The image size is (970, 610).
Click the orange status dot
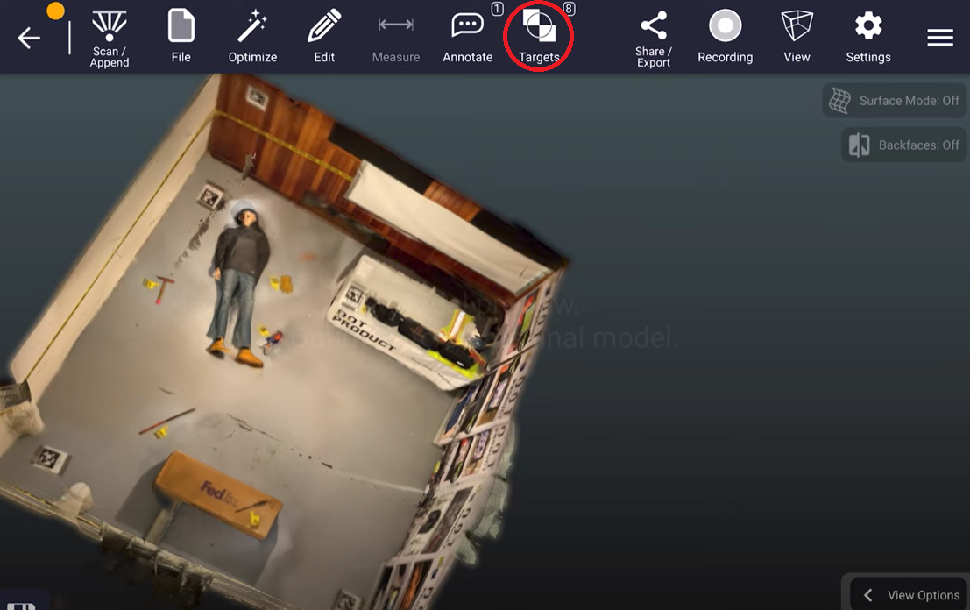56,11
